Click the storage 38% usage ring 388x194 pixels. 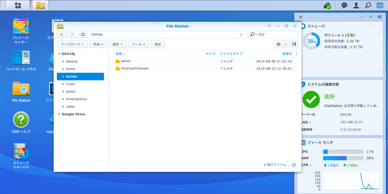point(311,41)
